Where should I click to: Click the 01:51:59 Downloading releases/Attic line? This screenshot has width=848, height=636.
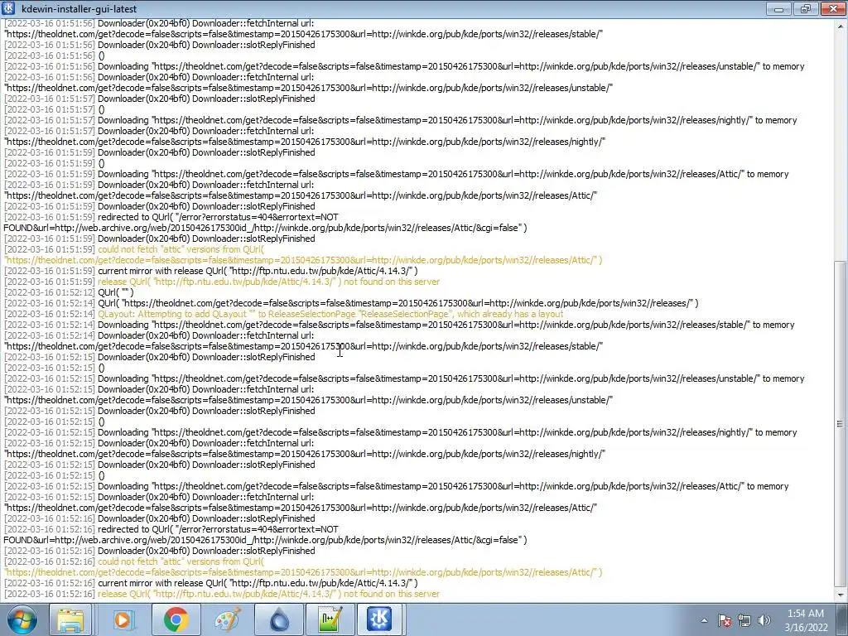click(397, 174)
